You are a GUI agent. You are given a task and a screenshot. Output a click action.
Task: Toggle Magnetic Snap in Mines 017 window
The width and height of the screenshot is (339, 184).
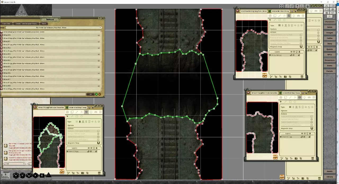[312, 128]
